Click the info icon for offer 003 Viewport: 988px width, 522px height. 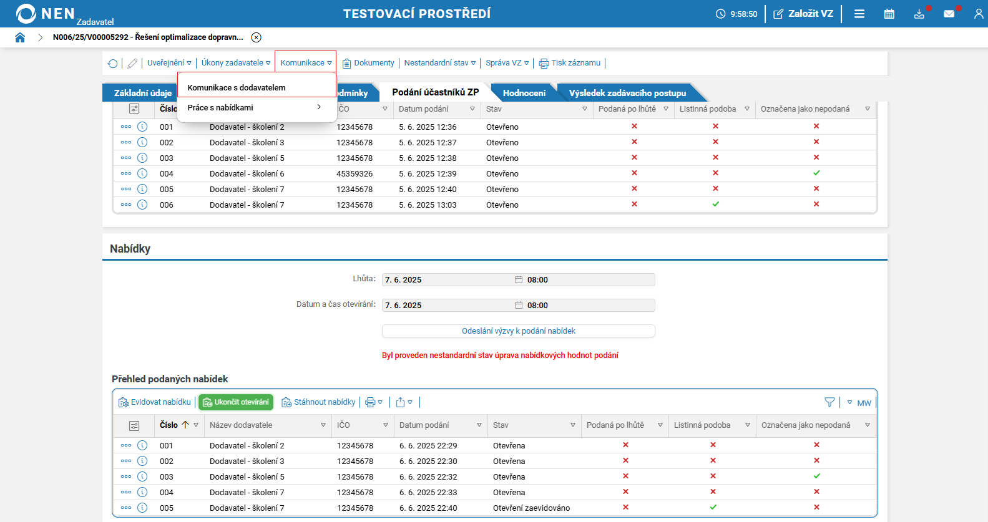142,476
